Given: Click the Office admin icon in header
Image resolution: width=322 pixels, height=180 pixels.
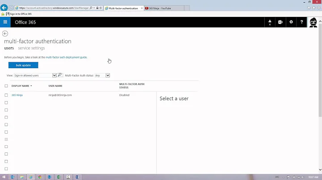Looking at the screenshot, I should click(280, 22).
